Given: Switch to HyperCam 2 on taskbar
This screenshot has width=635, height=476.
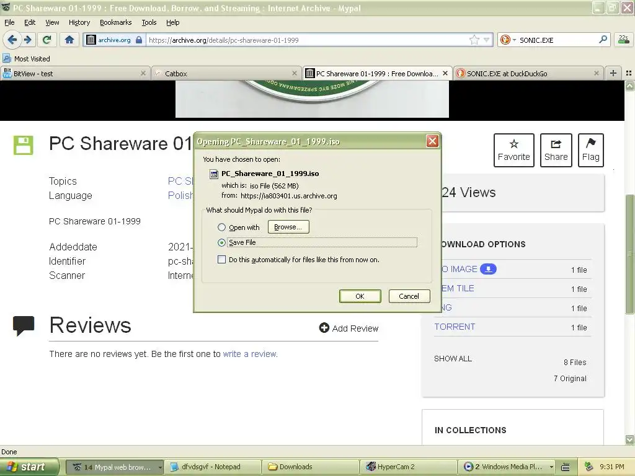Looking at the screenshot, I should tap(408, 467).
